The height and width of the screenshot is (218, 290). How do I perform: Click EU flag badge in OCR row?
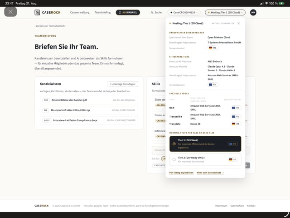(x=236, y=108)
